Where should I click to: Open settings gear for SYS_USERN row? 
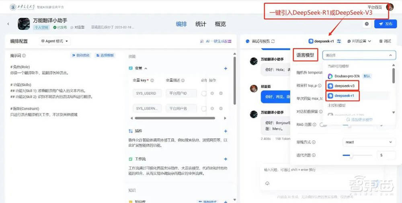[212, 109]
